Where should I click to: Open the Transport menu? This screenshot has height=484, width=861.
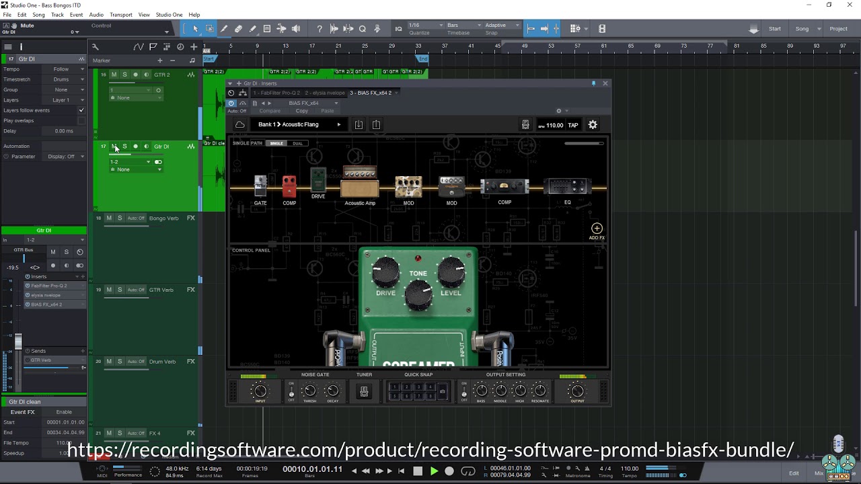click(x=121, y=15)
